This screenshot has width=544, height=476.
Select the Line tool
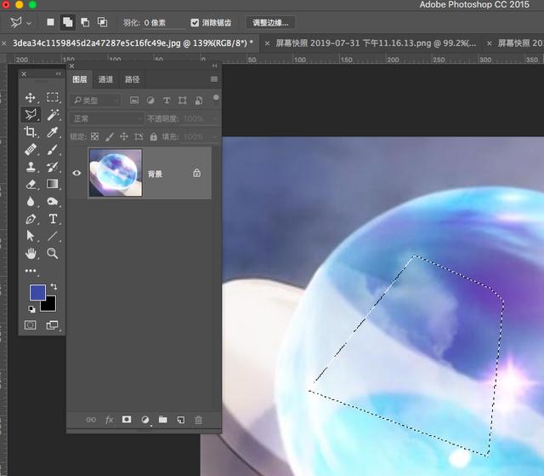(x=53, y=236)
